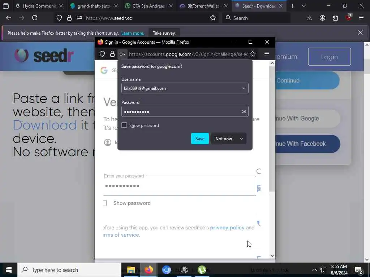This screenshot has height=277, width=370.
Task: Click Continue With Facebook button on Seedr
Action: point(307,144)
